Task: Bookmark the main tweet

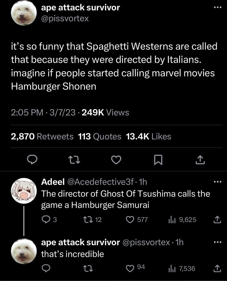Action: coord(158,160)
